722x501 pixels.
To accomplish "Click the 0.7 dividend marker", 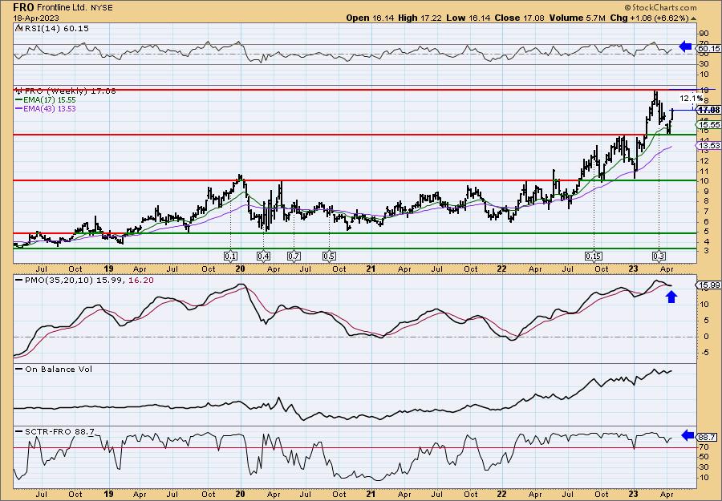I will click(x=294, y=257).
